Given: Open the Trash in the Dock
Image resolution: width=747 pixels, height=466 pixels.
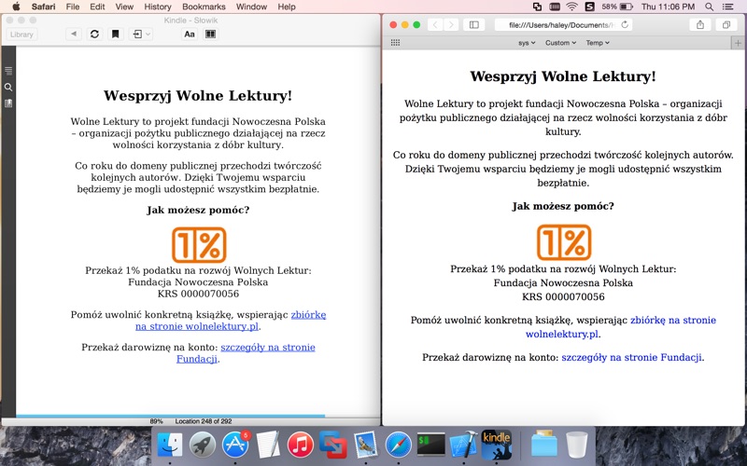Looking at the screenshot, I should click(x=576, y=445).
